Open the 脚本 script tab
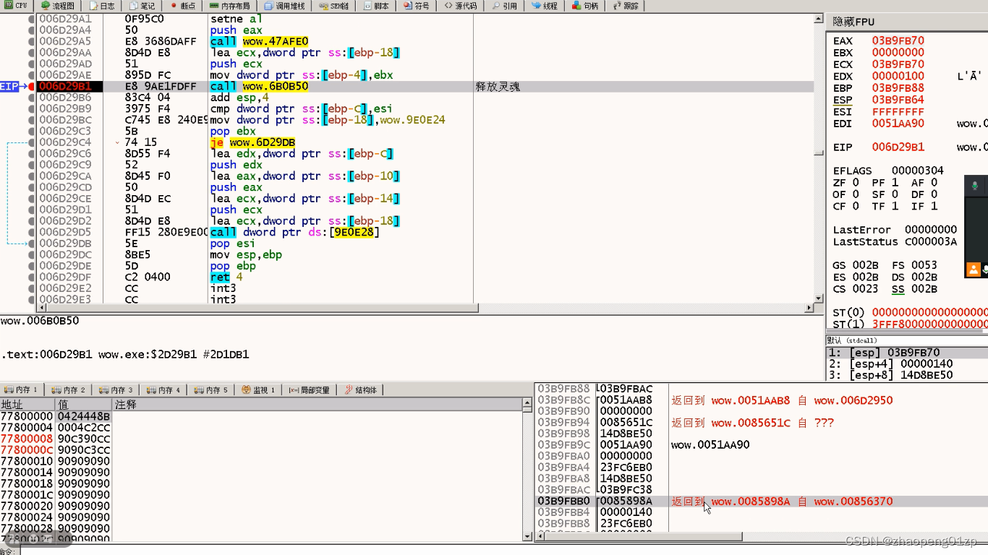Viewport: 988px width, 555px height. point(376,6)
